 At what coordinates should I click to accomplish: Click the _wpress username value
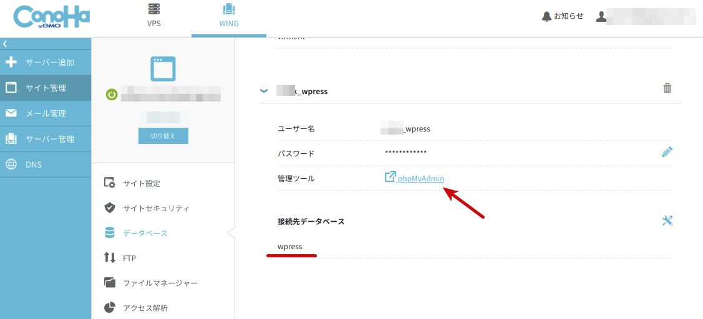coord(405,129)
